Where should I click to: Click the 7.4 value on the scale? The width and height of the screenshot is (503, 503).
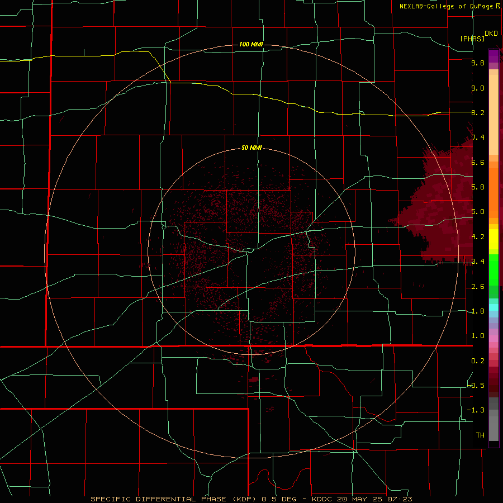pyautogui.click(x=478, y=137)
